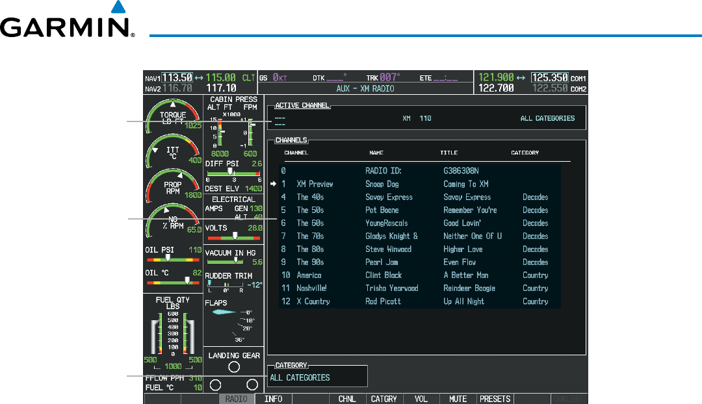Screen dimensions: 702x404
Task: Click the CHANNEL column header
Action: tap(296, 153)
